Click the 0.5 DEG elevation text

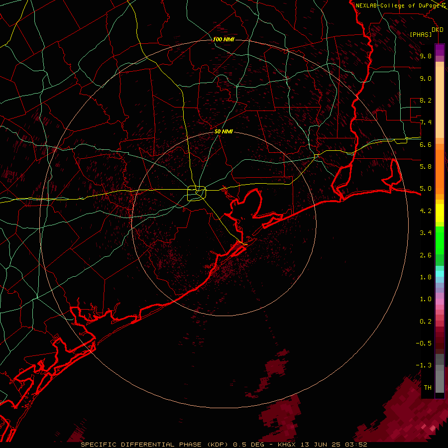point(248,445)
